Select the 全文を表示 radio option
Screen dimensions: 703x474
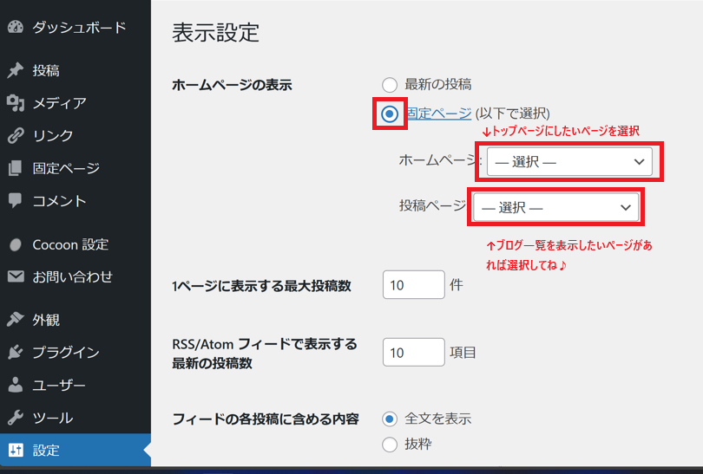pyautogui.click(x=390, y=419)
